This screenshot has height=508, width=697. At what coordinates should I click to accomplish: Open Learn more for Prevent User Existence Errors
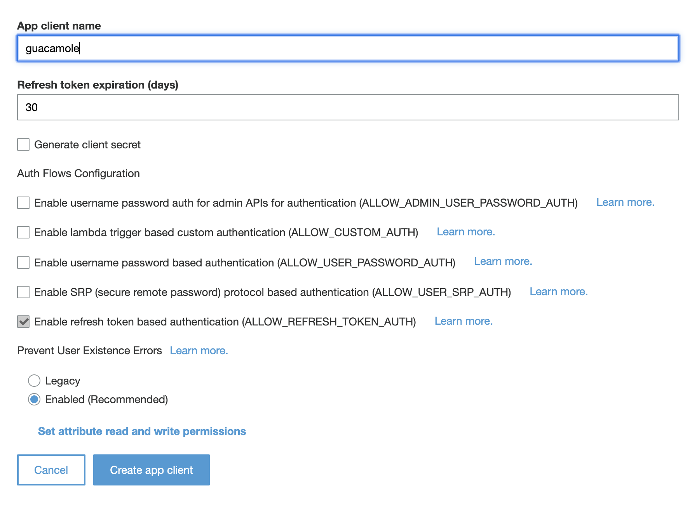[199, 351]
